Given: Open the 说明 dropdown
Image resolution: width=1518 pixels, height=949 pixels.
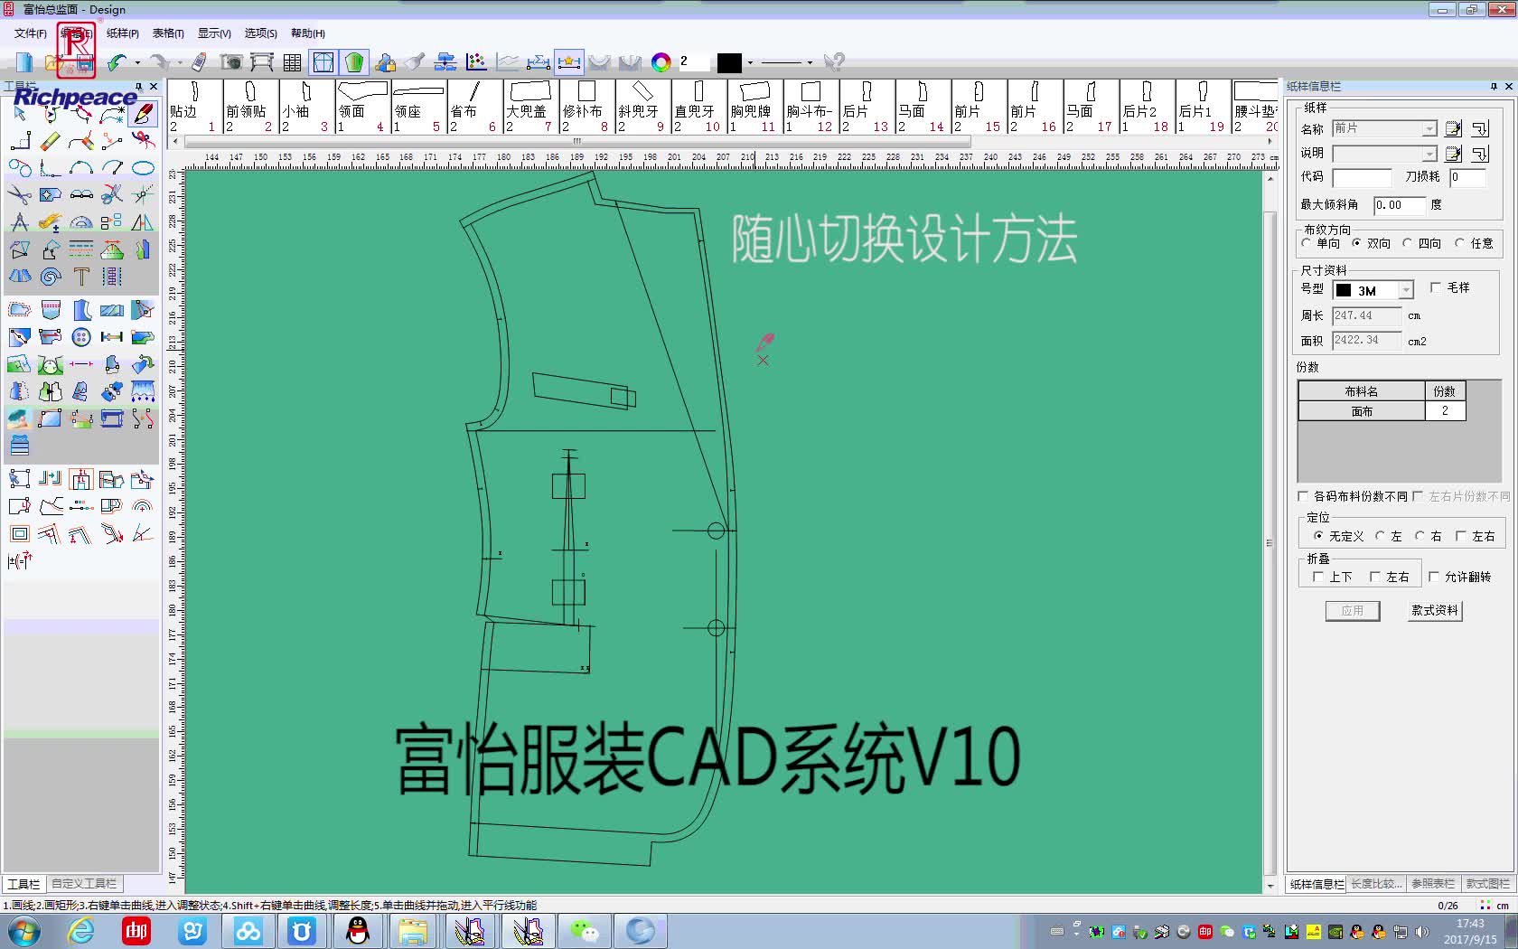Looking at the screenshot, I should tap(1429, 154).
